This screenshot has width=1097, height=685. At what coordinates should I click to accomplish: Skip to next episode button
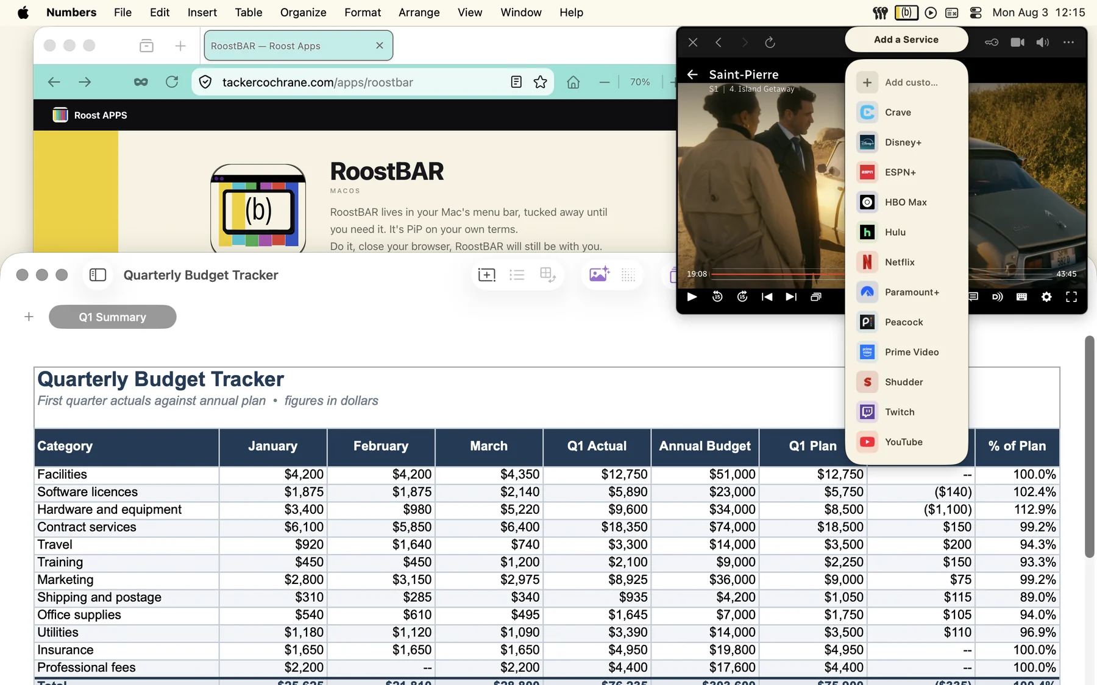point(791,297)
